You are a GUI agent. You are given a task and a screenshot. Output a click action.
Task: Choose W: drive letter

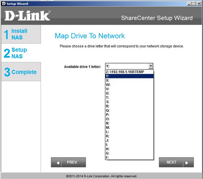click(x=129, y=85)
